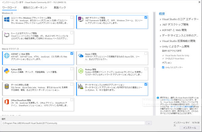The height and width of the screenshot is (132, 202).
Task: Click the Web & クラウド (7) section header
Action: (x=10, y=49)
